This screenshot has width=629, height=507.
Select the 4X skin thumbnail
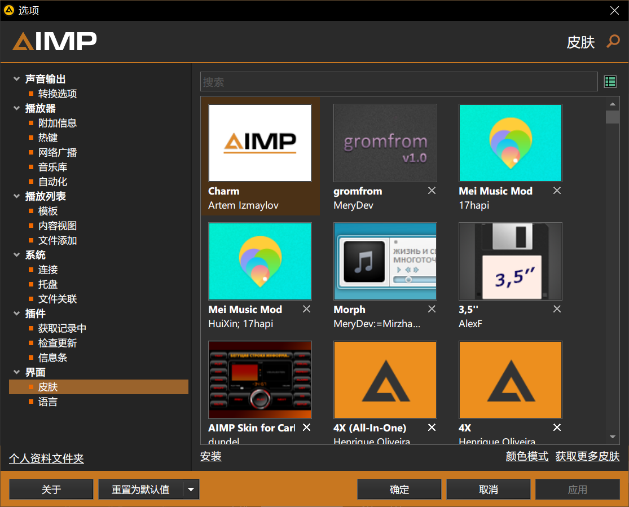pyautogui.click(x=511, y=380)
